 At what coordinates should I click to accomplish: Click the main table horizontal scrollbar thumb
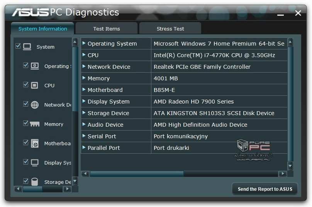pos(137,174)
